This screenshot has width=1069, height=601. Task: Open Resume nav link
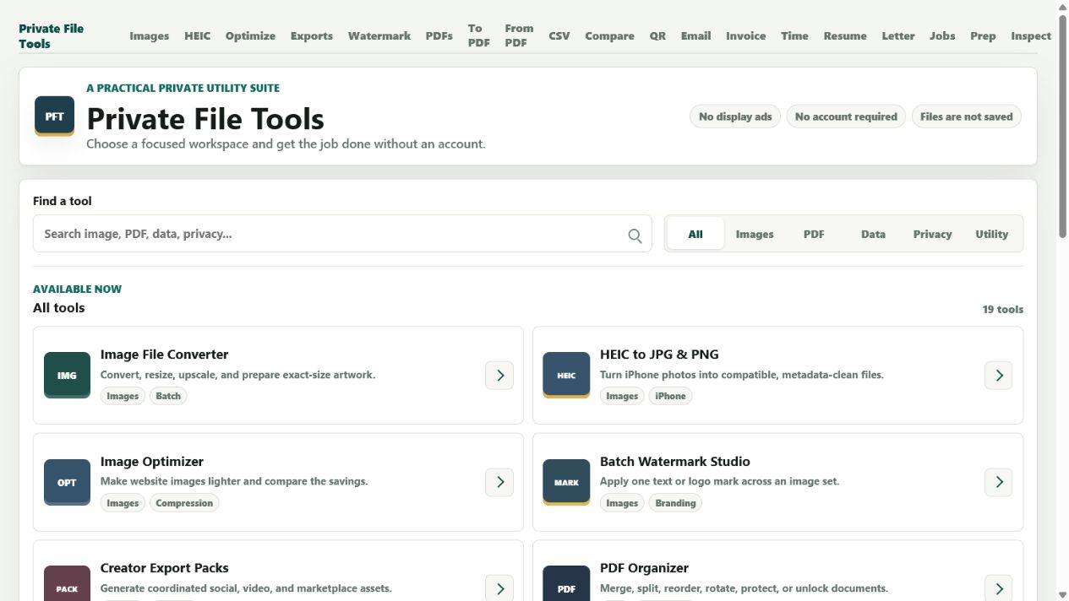click(x=845, y=35)
